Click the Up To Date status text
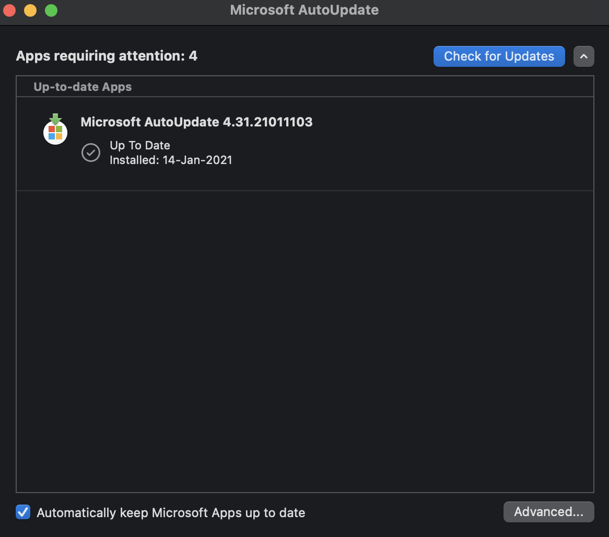This screenshot has height=537, width=609. point(140,145)
